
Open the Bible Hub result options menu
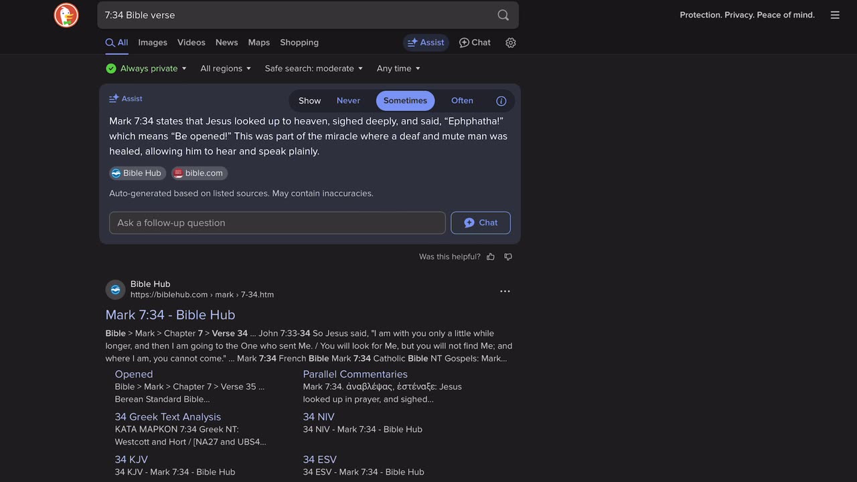[x=505, y=291]
